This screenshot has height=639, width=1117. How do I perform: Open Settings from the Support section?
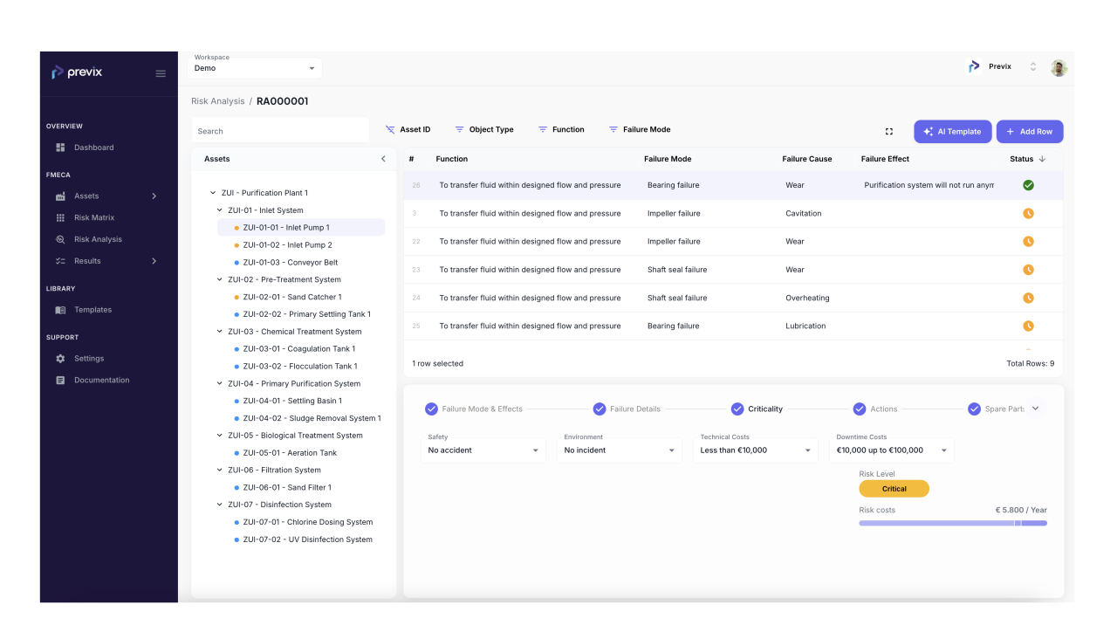click(x=88, y=359)
